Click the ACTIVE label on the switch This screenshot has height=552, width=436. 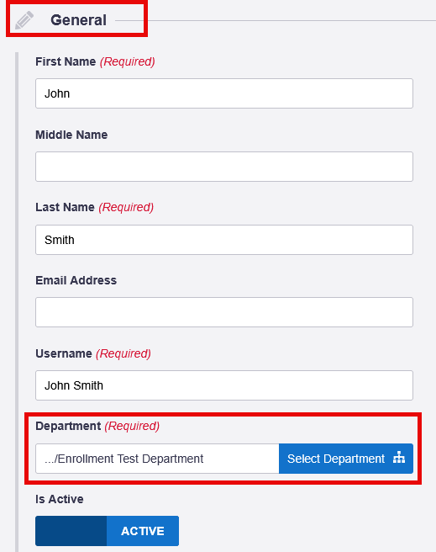point(143,531)
